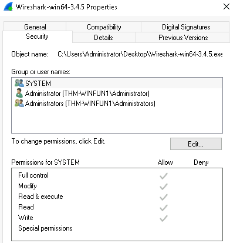The image size is (230, 243).
Task: Switch to the Details tab
Action: click(103, 38)
